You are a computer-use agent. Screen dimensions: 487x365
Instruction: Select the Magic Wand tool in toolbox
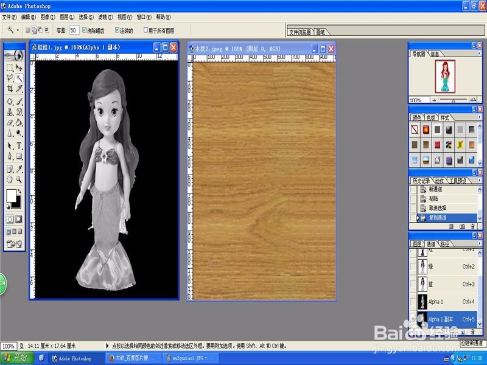click(x=19, y=78)
